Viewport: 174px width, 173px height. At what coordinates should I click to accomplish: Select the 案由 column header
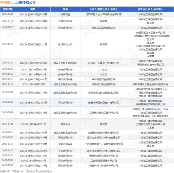tap(65, 9)
